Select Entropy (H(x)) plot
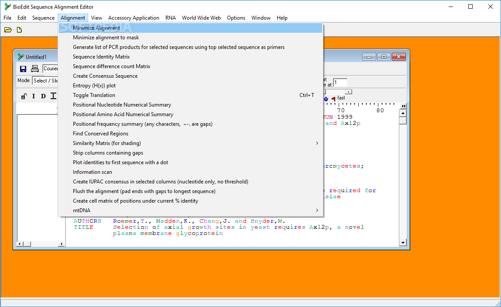The width and height of the screenshot is (501, 307). [190, 86]
